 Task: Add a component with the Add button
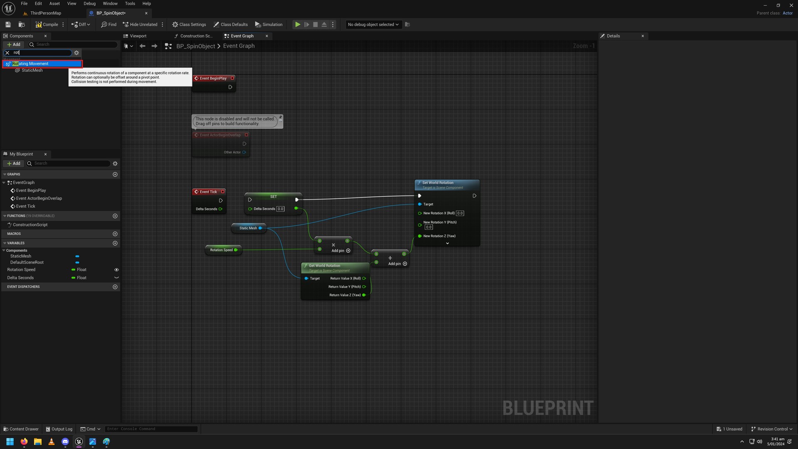pyautogui.click(x=14, y=44)
